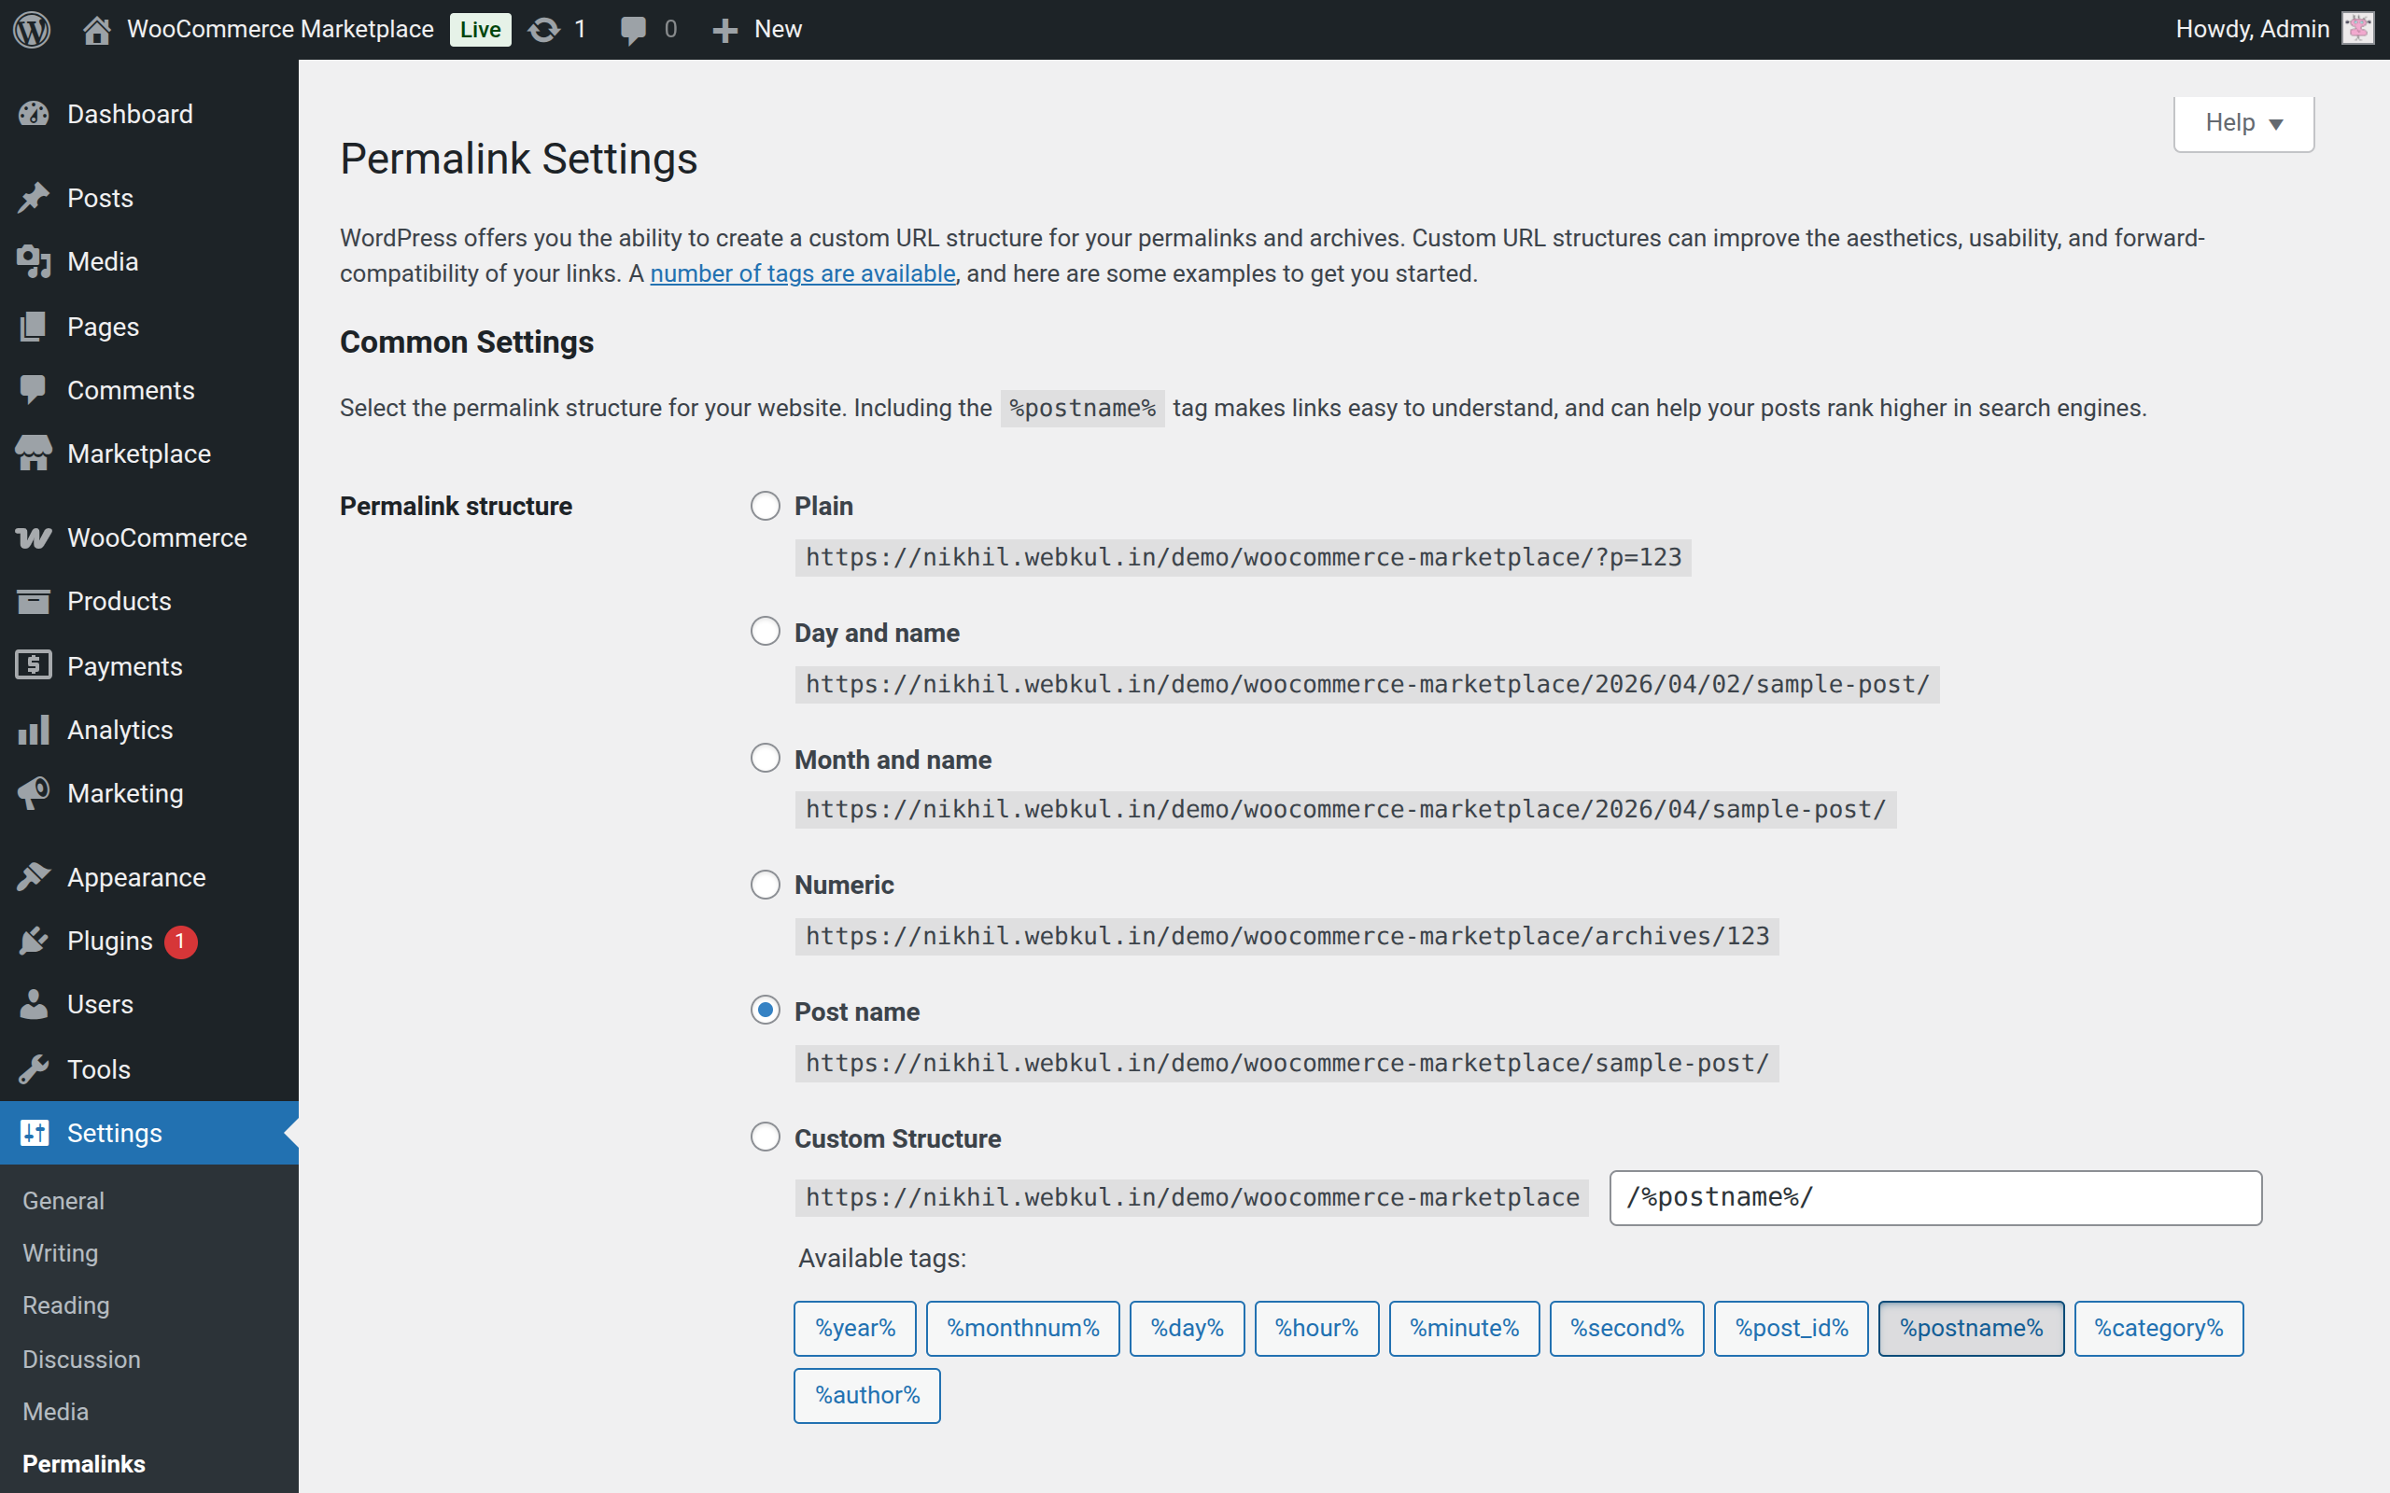Click the custom structure text field
The width and height of the screenshot is (2390, 1493).
pos(1934,1198)
